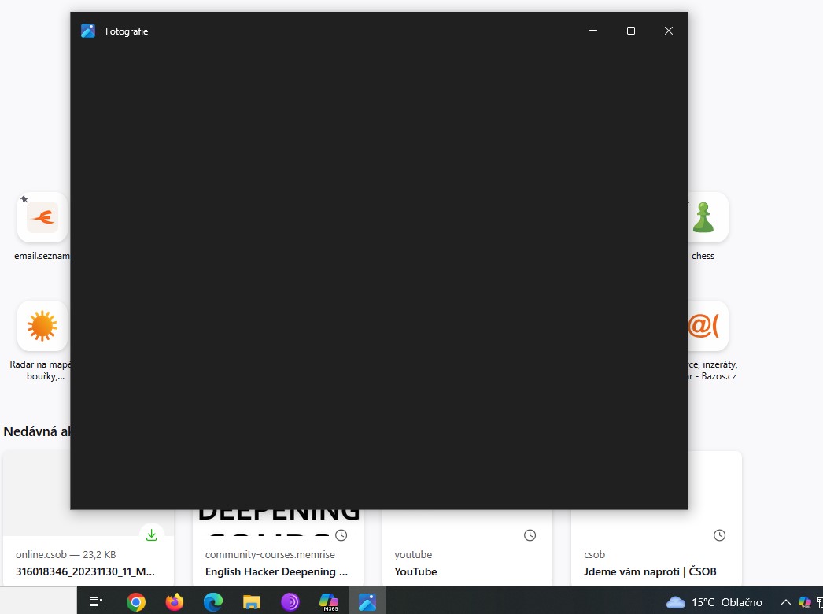Viewport: 823px width, 614px height.
Task: Open the YouTube recent activity card
Action: click(x=467, y=563)
